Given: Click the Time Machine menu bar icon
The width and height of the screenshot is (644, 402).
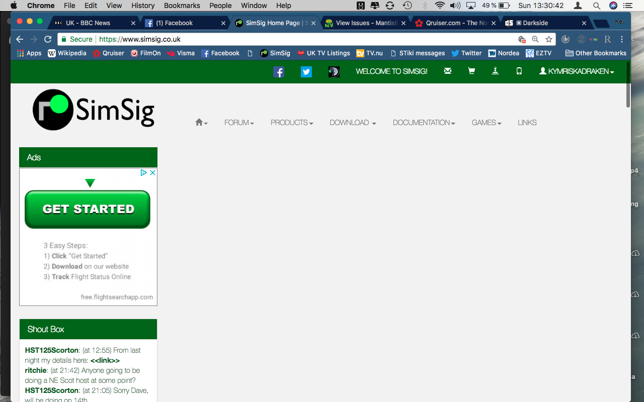Looking at the screenshot, I should (408, 6).
